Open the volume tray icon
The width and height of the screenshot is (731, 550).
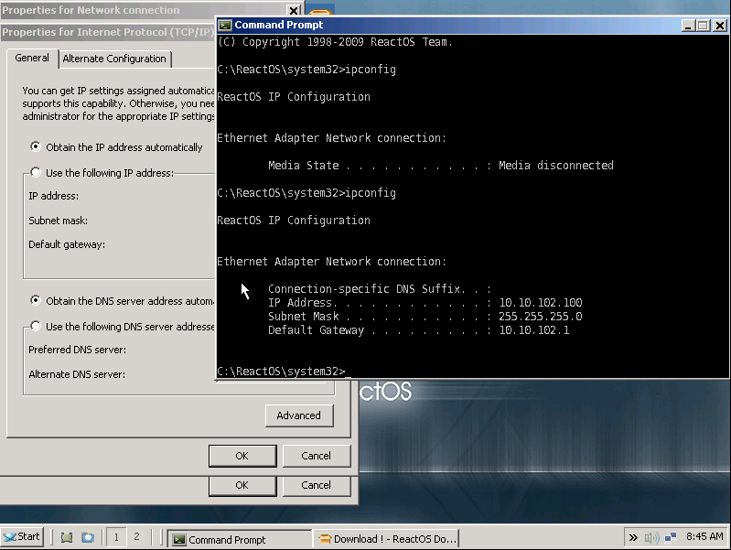[651, 538]
